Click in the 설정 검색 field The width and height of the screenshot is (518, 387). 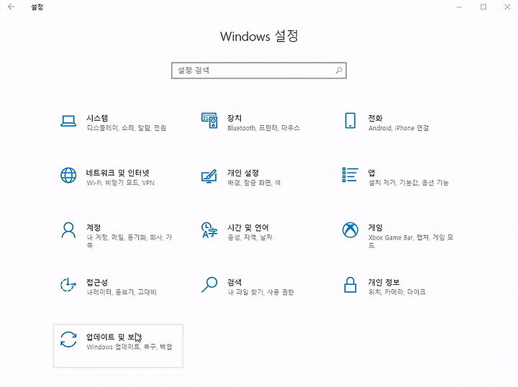coord(259,70)
